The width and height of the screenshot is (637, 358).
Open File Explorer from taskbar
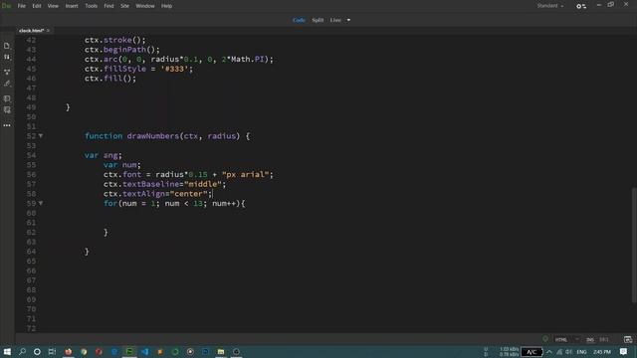pos(221,351)
